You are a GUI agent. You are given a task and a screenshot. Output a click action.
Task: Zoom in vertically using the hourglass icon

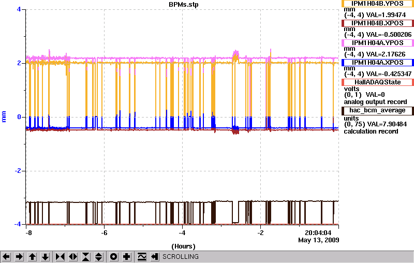[x=86, y=257]
